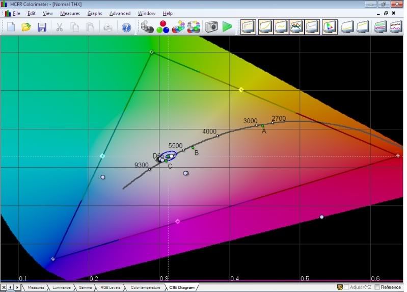Open the Graphs menu

coord(95,14)
